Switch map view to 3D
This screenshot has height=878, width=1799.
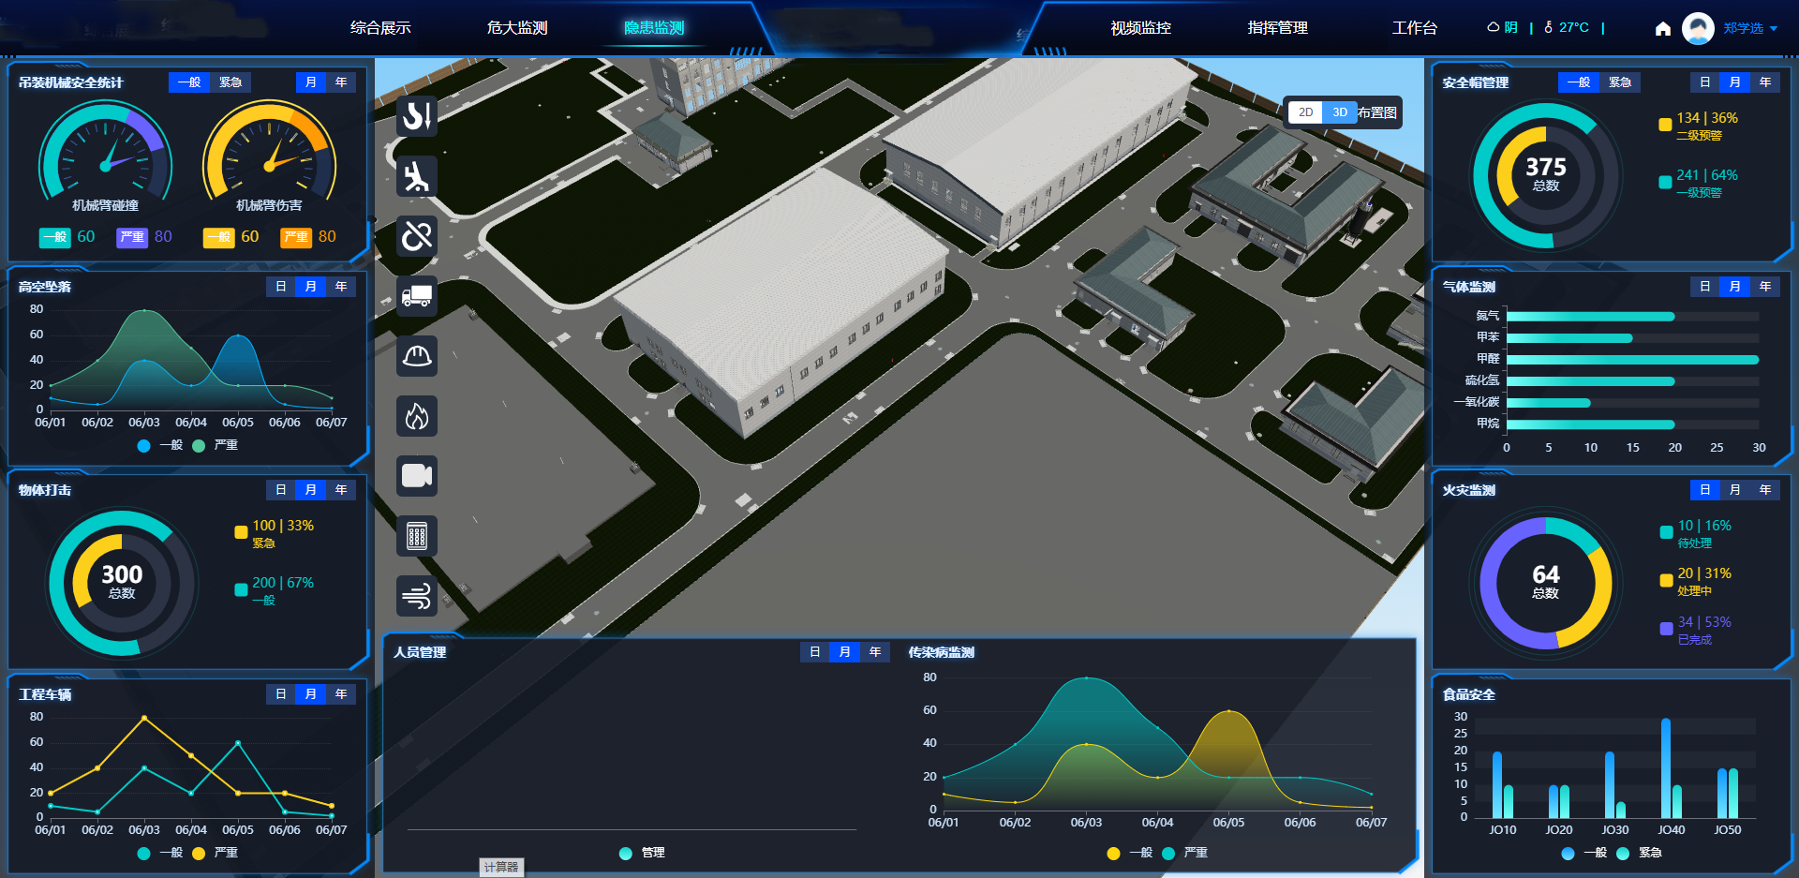(x=1340, y=112)
